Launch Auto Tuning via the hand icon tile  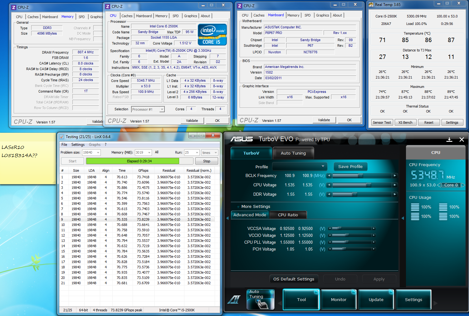pos(261,300)
